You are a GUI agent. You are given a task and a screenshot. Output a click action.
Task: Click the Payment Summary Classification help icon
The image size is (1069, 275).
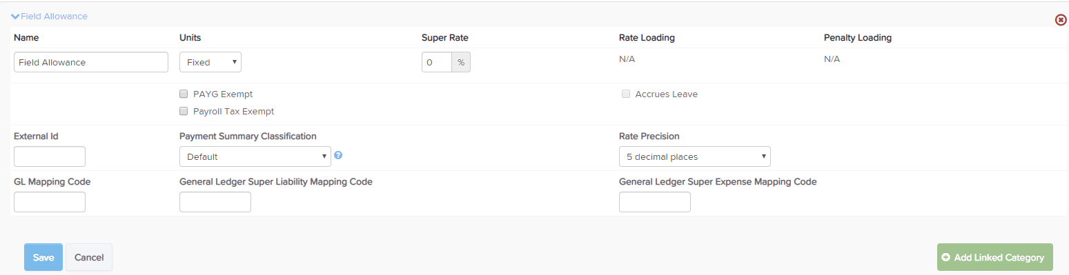338,155
